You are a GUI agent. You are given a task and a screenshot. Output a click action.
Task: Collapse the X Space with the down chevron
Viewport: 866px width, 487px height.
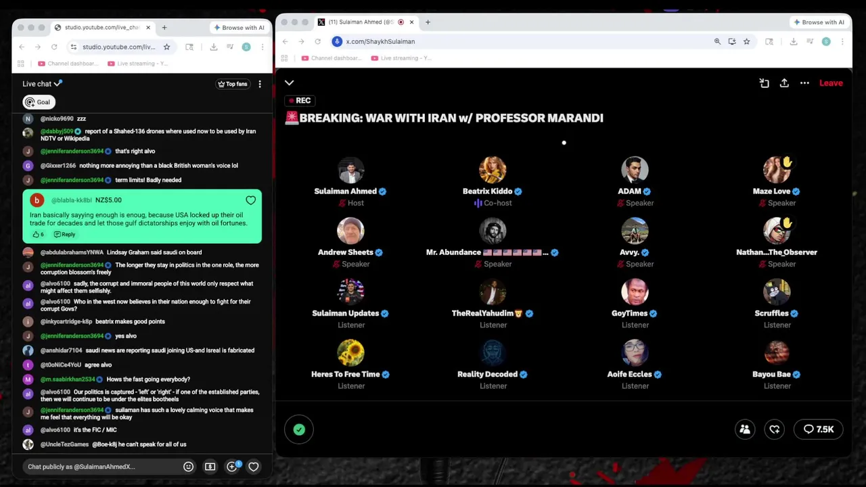(x=289, y=83)
